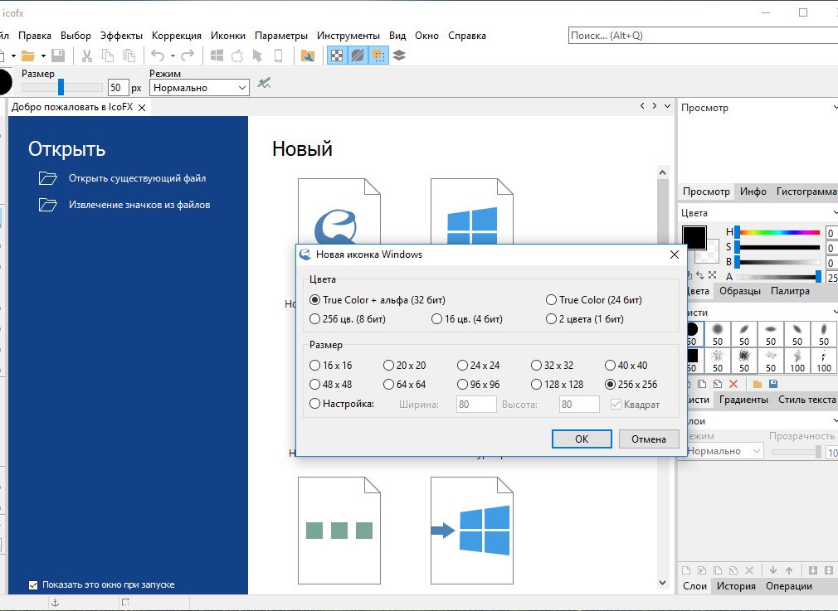This screenshot has width=838, height=611.
Task: Choose the 48 x 48 size
Action: pos(331,385)
